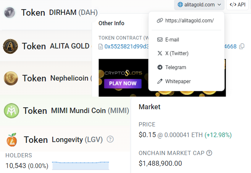Click the DIRHAM token logo icon
The width and height of the screenshot is (251, 173).
[x=10, y=13]
